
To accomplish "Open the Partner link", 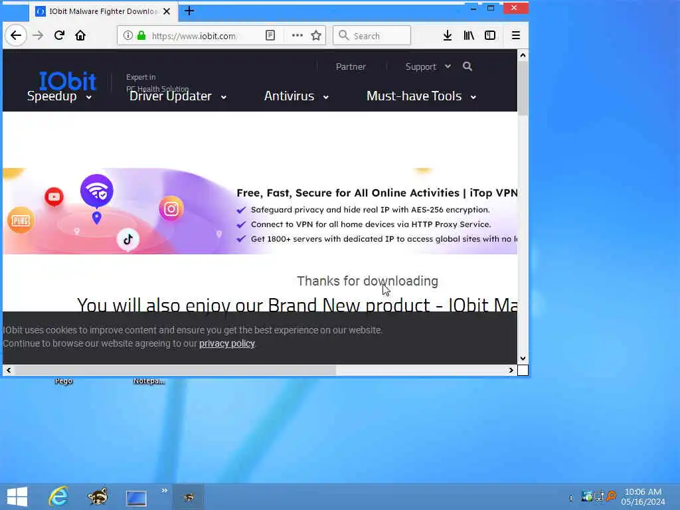I will pyautogui.click(x=351, y=67).
